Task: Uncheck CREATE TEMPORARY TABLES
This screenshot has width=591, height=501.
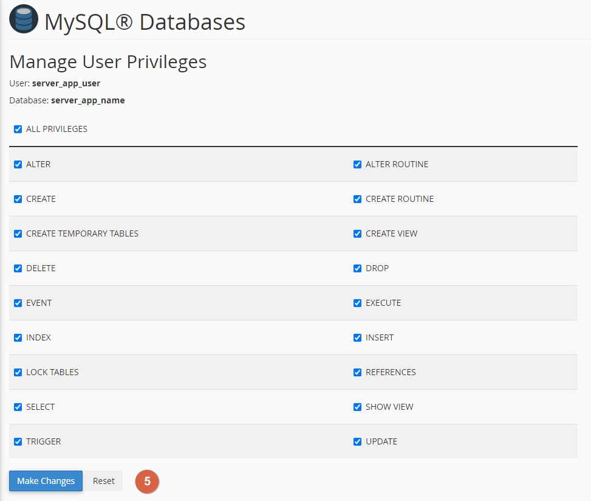Action: [18, 233]
